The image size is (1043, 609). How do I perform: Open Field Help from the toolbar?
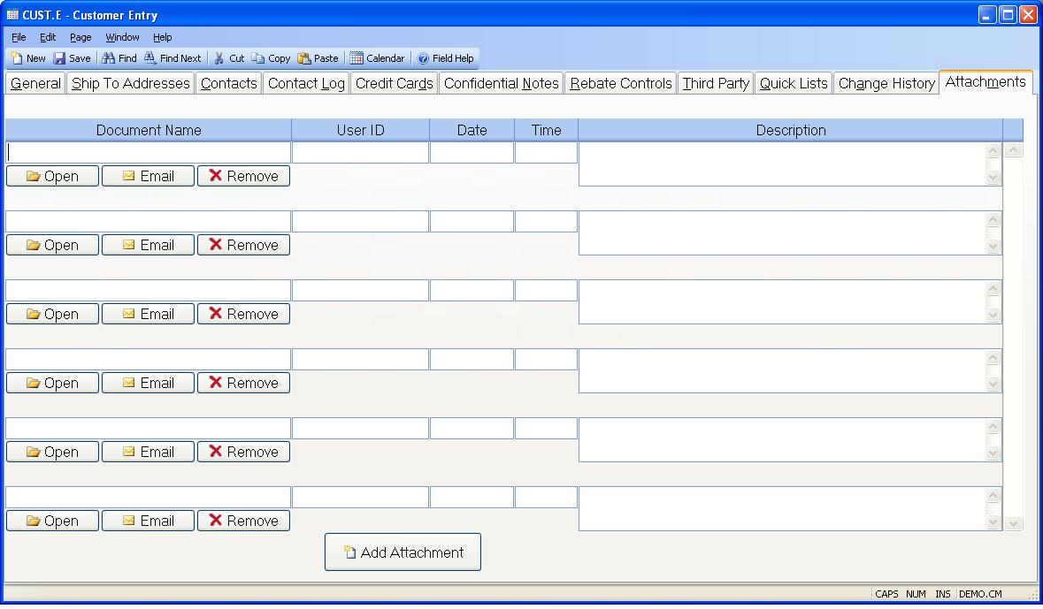point(424,58)
